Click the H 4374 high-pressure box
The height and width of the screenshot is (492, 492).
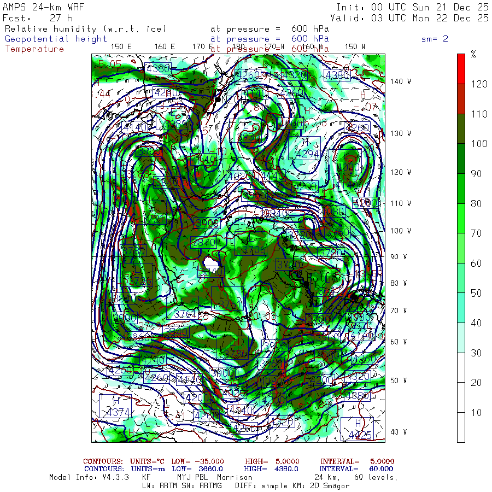[115, 406]
